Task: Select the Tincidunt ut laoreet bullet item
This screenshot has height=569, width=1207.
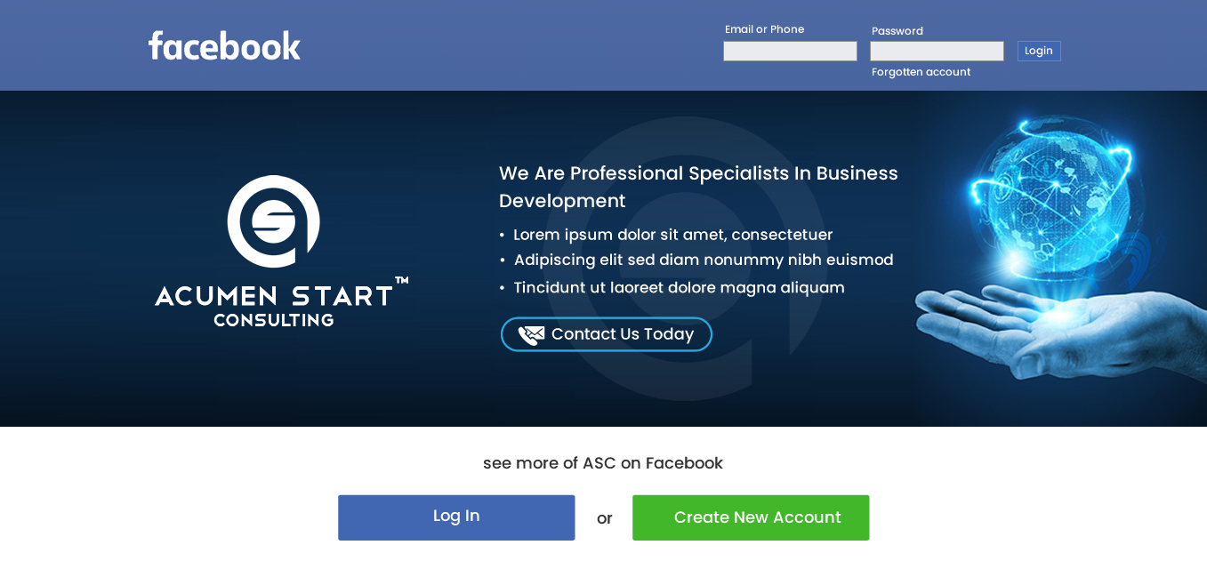Action: 679,288
